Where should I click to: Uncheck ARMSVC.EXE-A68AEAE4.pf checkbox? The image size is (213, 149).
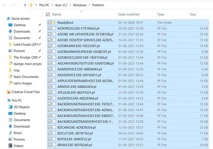tap(50, 86)
